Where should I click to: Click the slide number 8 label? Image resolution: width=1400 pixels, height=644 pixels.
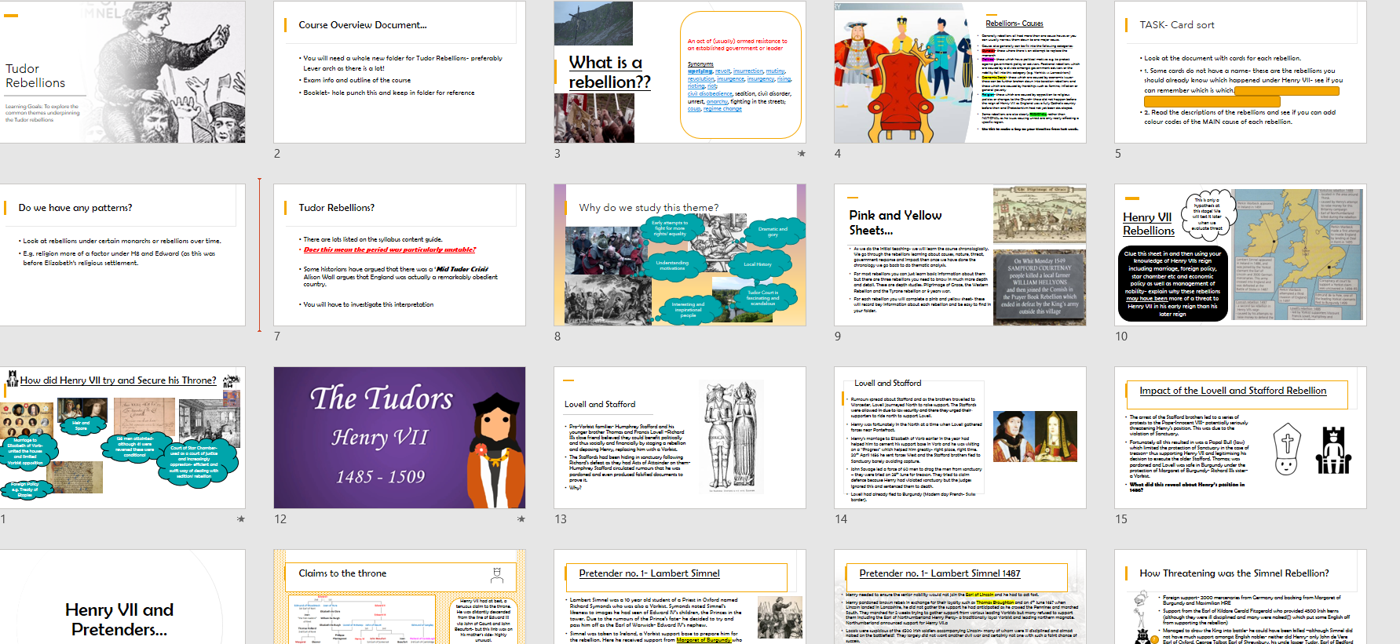tap(557, 337)
